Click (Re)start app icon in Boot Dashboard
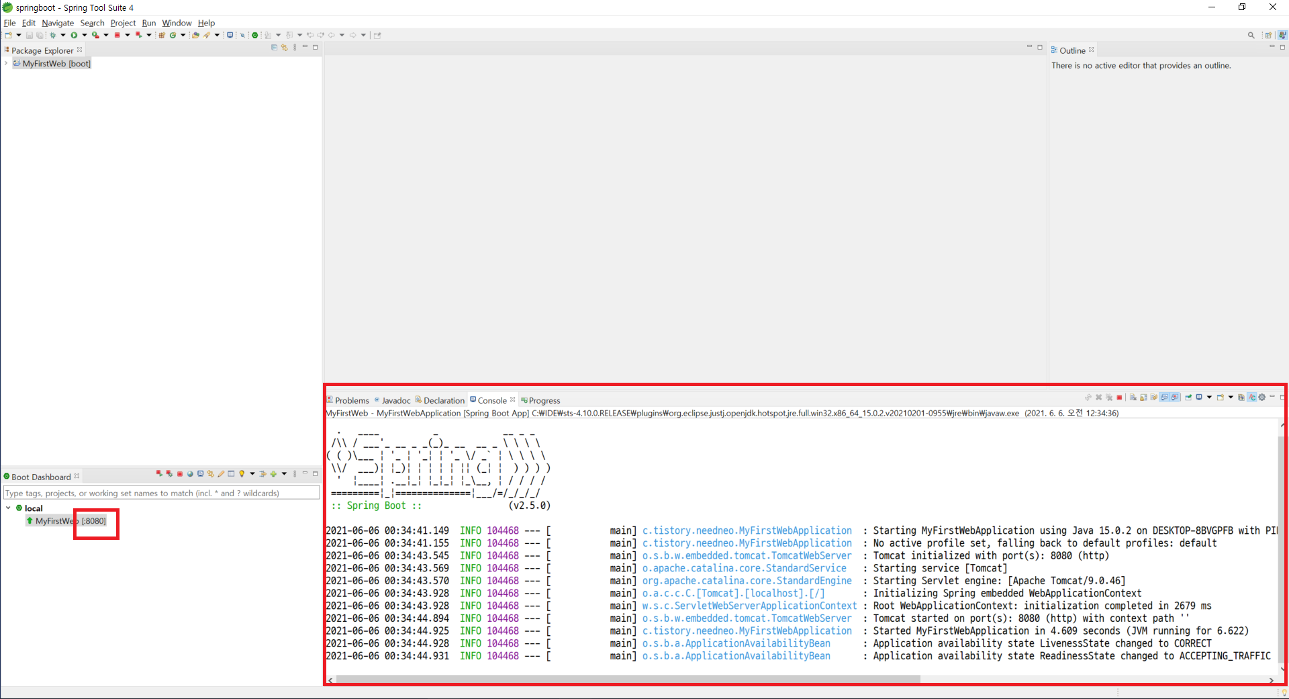This screenshot has height=699, width=1289. coord(160,473)
